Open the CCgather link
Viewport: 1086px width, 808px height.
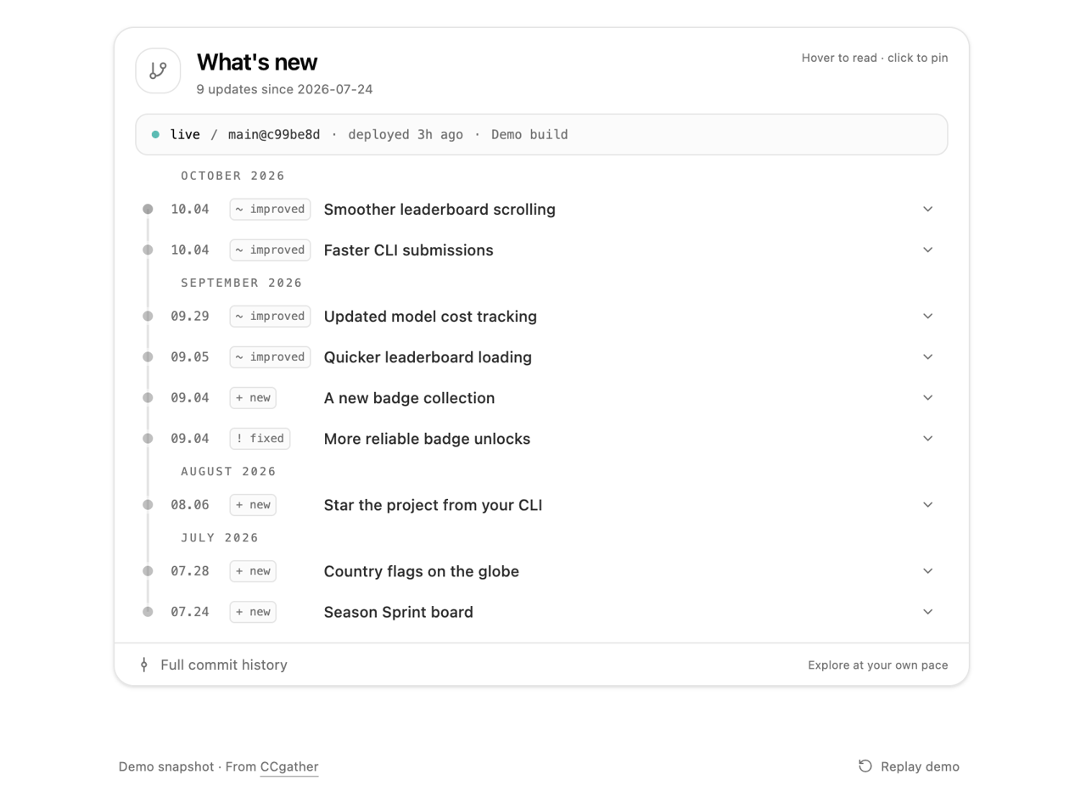pyautogui.click(x=289, y=766)
